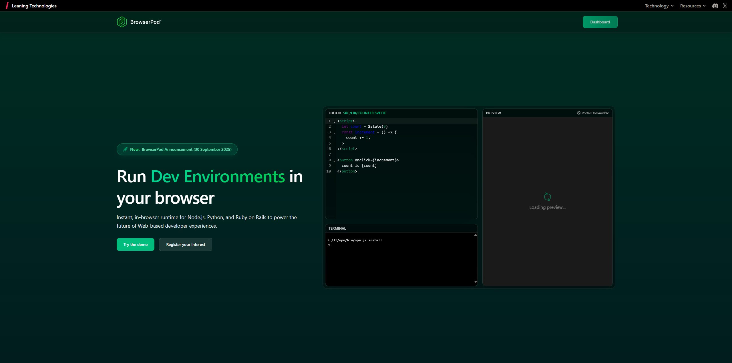Open the X social icon link
This screenshot has height=363, width=732.
(725, 6)
